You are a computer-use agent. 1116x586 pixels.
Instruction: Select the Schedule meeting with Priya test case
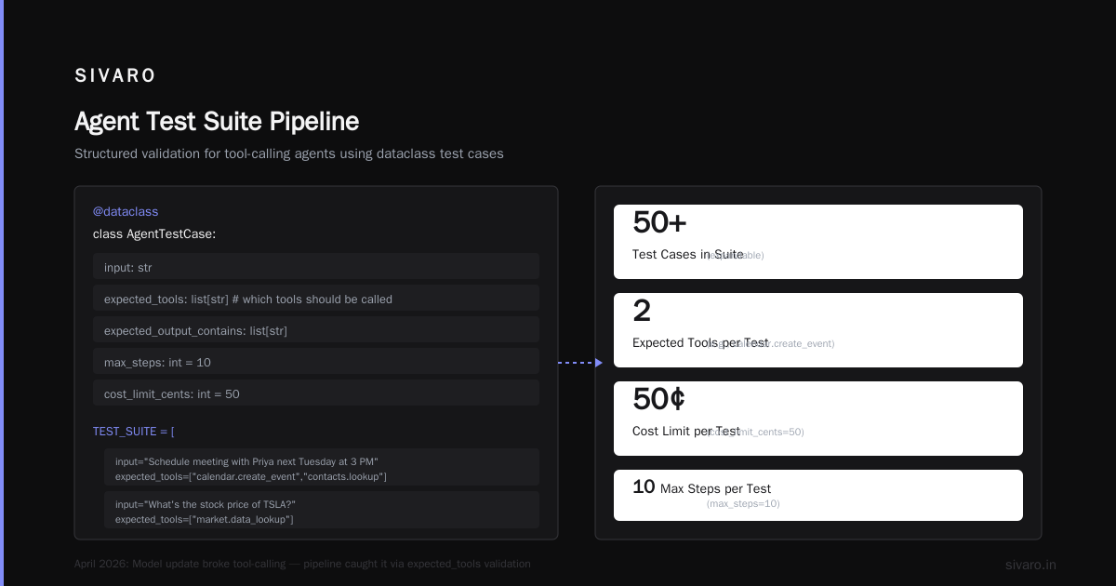pos(322,468)
